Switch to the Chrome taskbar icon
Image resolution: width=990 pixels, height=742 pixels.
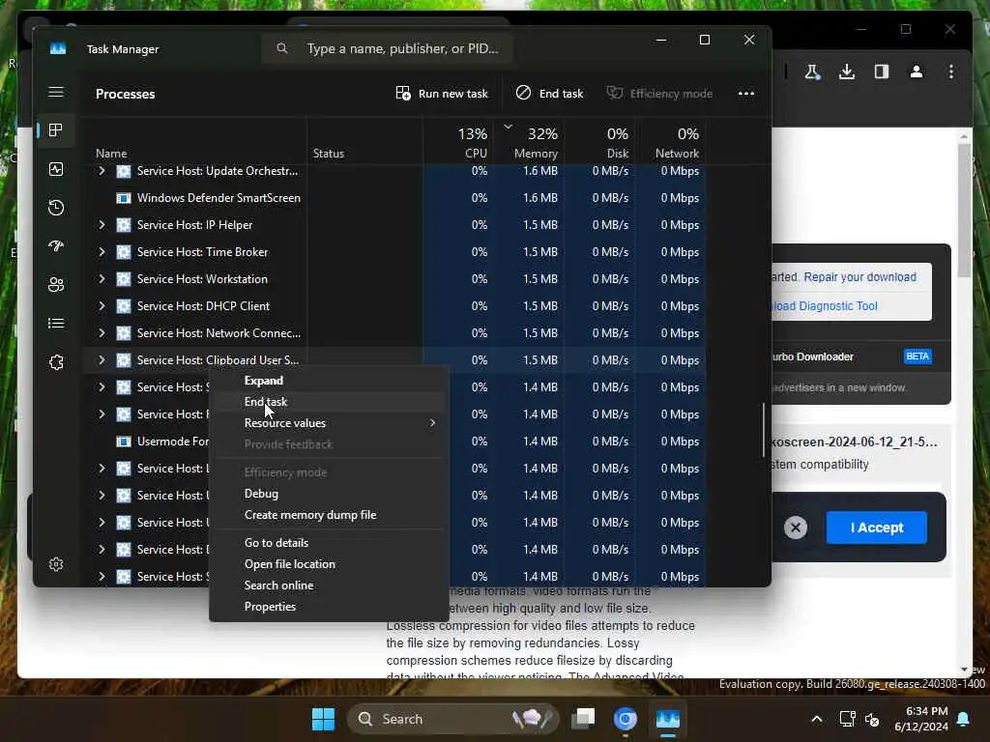626,719
